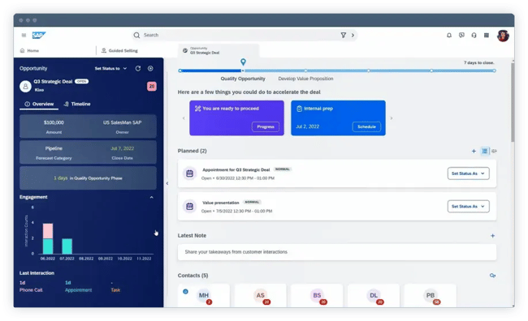This screenshot has width=528, height=321.
Task: Click the SAP logo
Action: [x=39, y=35]
